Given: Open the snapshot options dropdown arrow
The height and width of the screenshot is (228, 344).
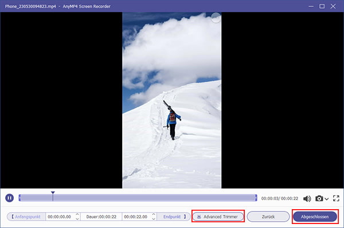Looking at the screenshot, I should [x=326, y=199].
